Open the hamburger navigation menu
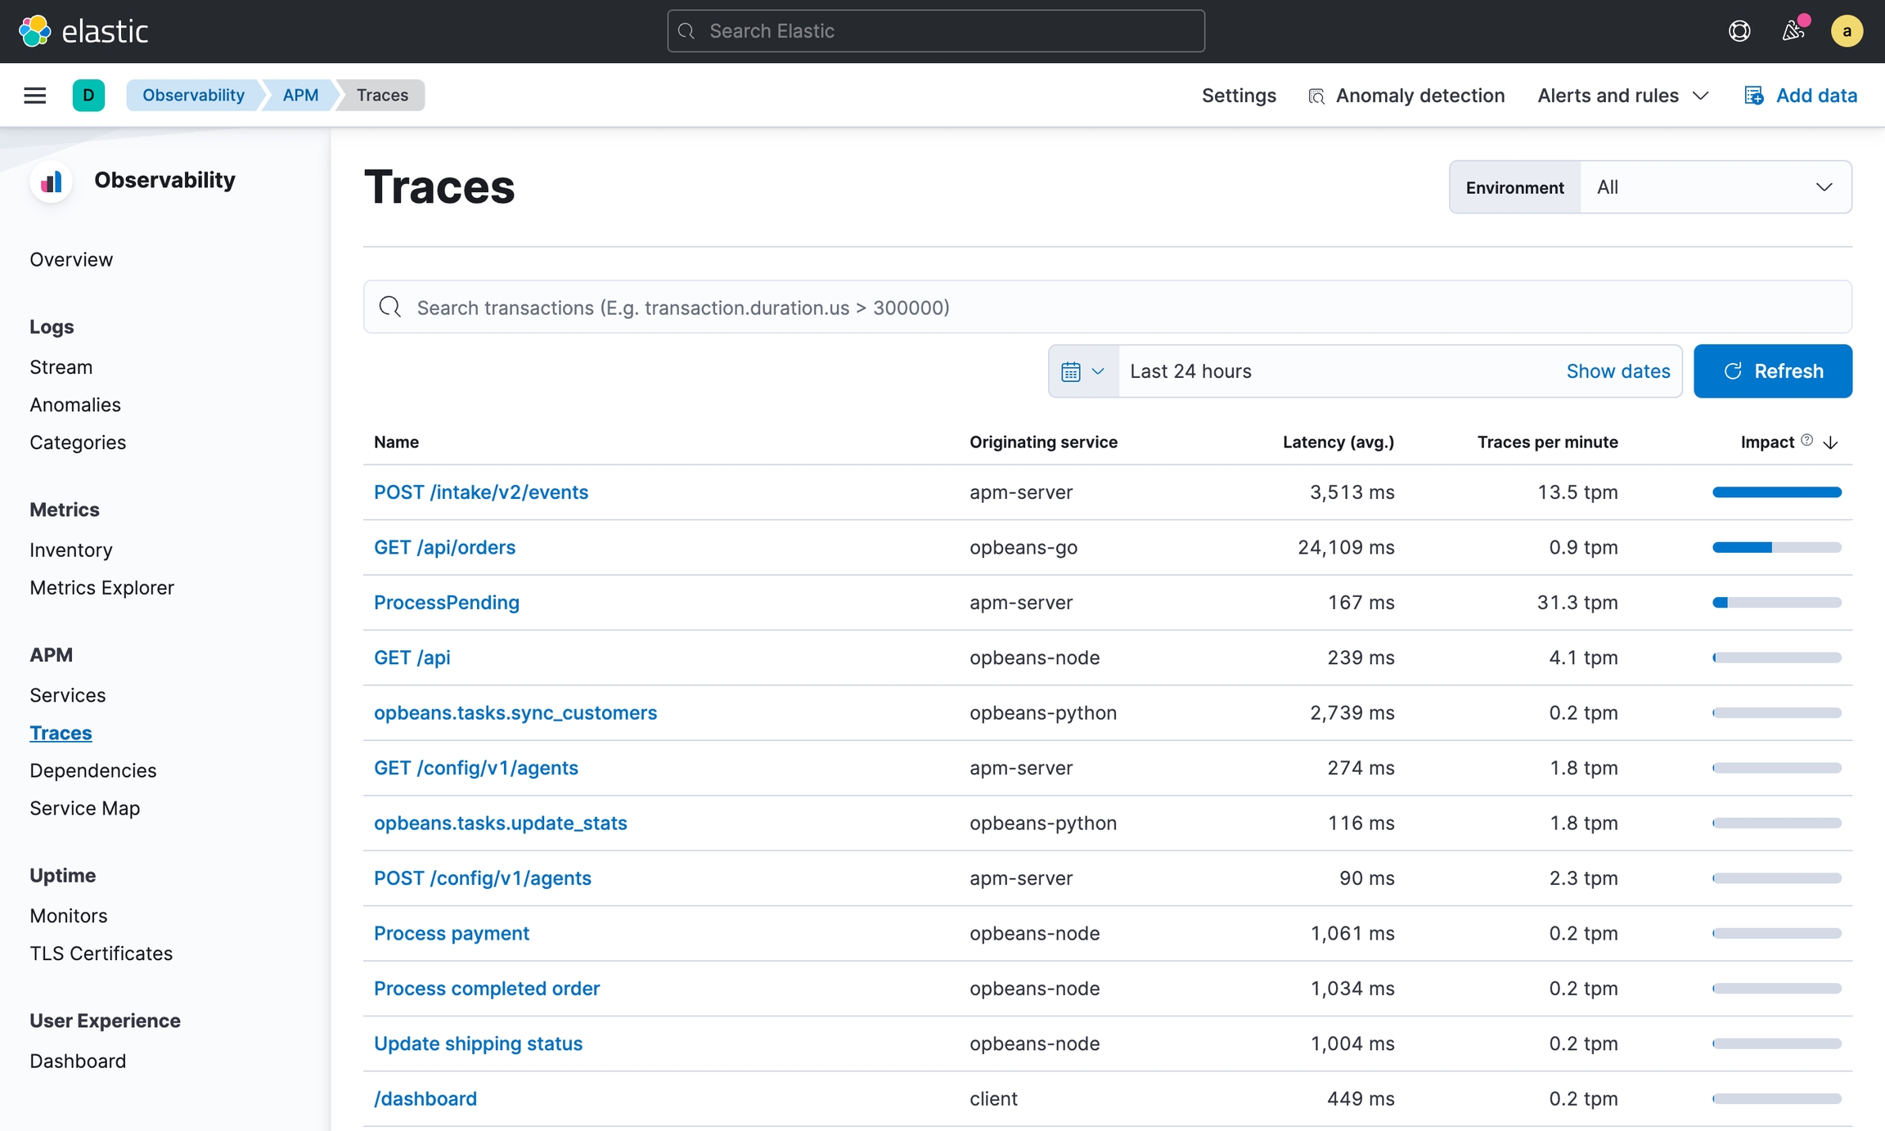 coord(34,96)
